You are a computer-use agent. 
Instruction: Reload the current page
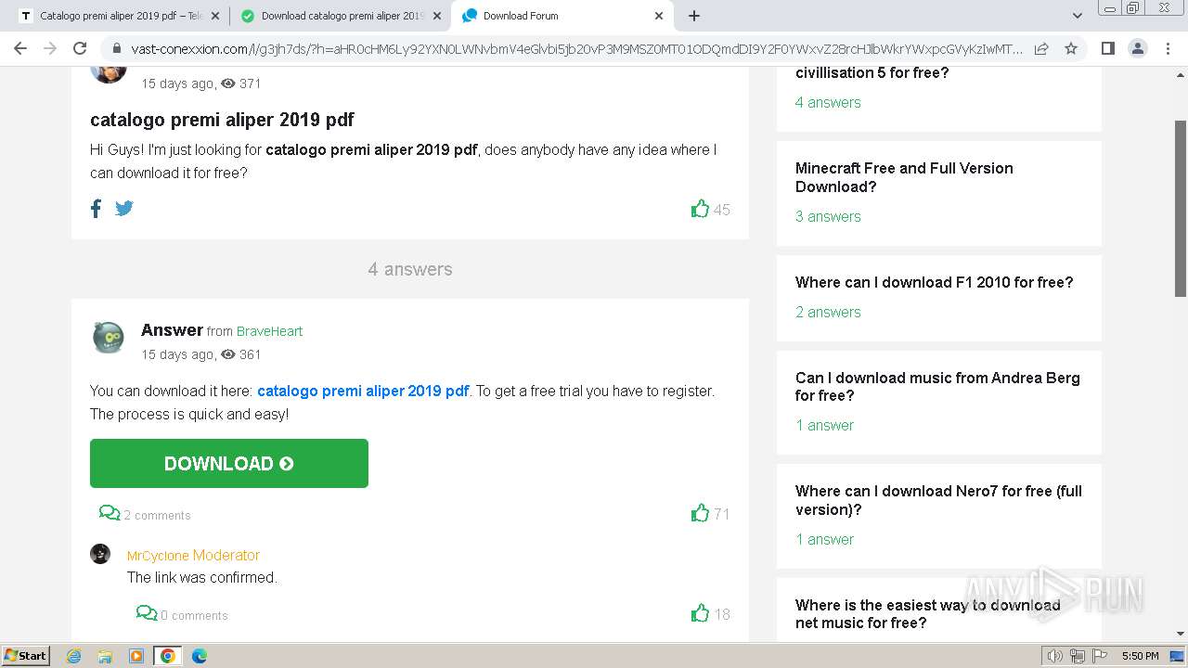pyautogui.click(x=80, y=48)
